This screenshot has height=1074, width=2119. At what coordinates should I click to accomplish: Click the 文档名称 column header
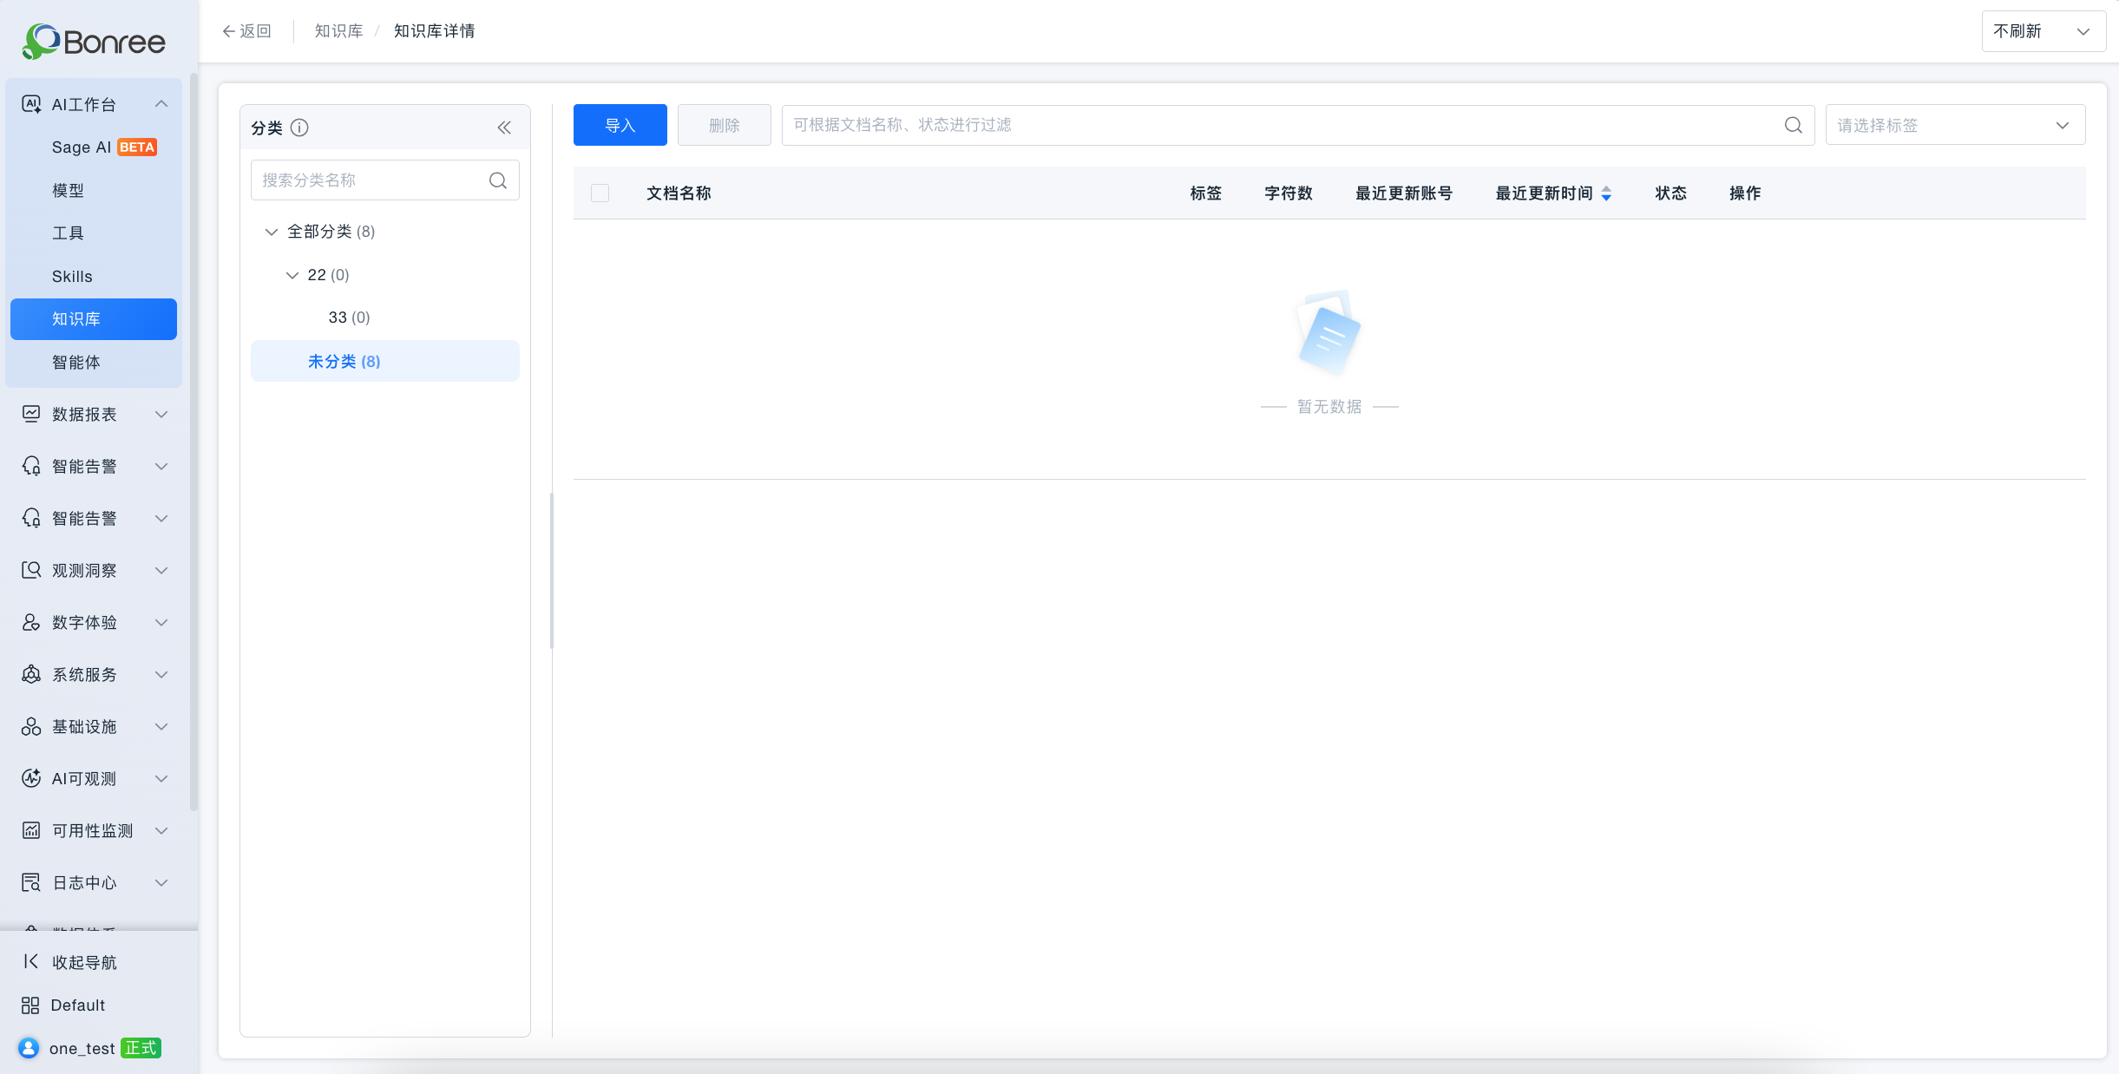[679, 193]
